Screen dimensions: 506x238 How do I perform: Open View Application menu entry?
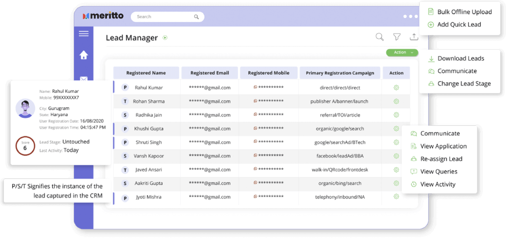443,146
